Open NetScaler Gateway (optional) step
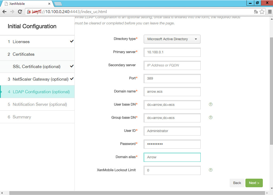The width and height of the screenshot is (273, 195). [x=37, y=79]
